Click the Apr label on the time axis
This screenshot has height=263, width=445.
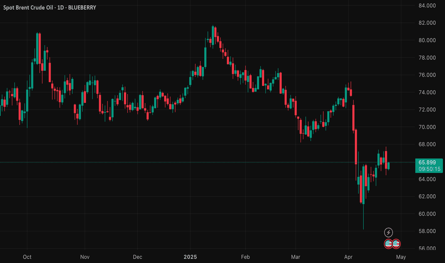click(x=348, y=257)
